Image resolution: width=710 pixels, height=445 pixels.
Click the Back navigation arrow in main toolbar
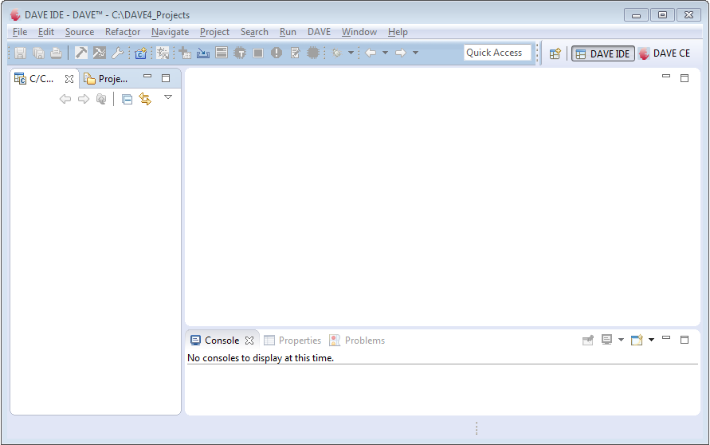tap(371, 53)
